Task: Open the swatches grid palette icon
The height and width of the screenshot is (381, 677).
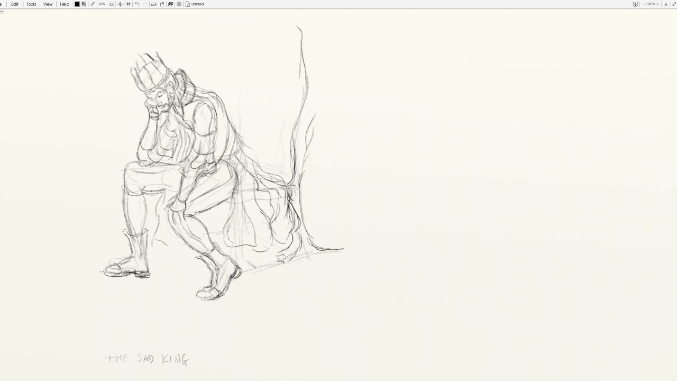Action: tap(84, 4)
